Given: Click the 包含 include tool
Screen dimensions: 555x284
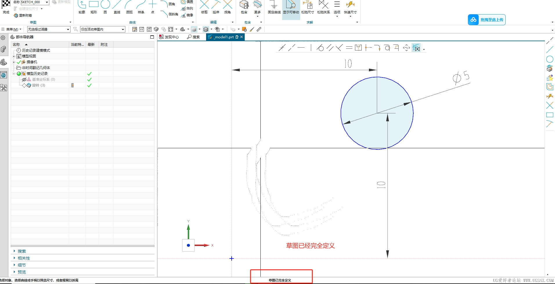Looking at the screenshot, I should (x=244, y=7).
